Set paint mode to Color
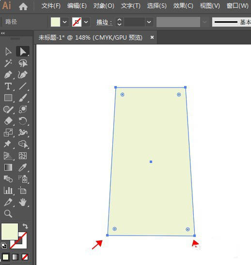 pyautogui.click(x=6, y=257)
